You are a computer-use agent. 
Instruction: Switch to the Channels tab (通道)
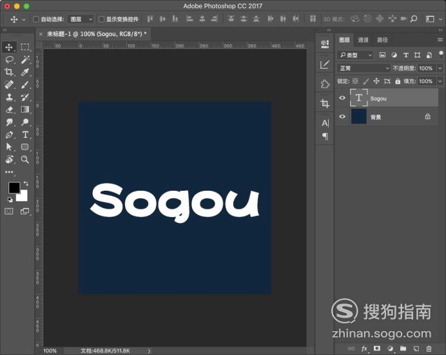[363, 40]
